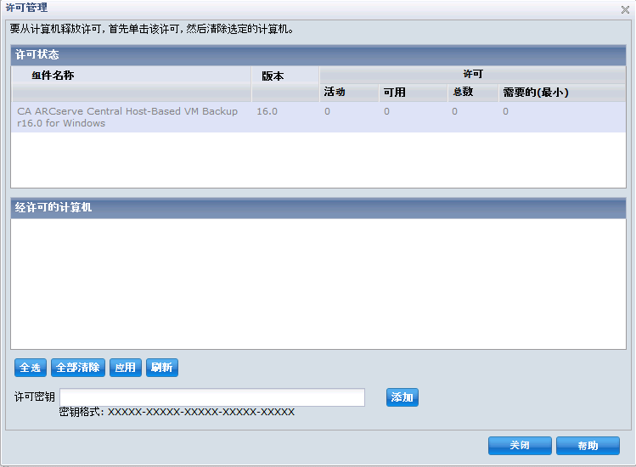Click the 需要的(最小) column header
Screen dimensions: 636x467
tap(562, 93)
